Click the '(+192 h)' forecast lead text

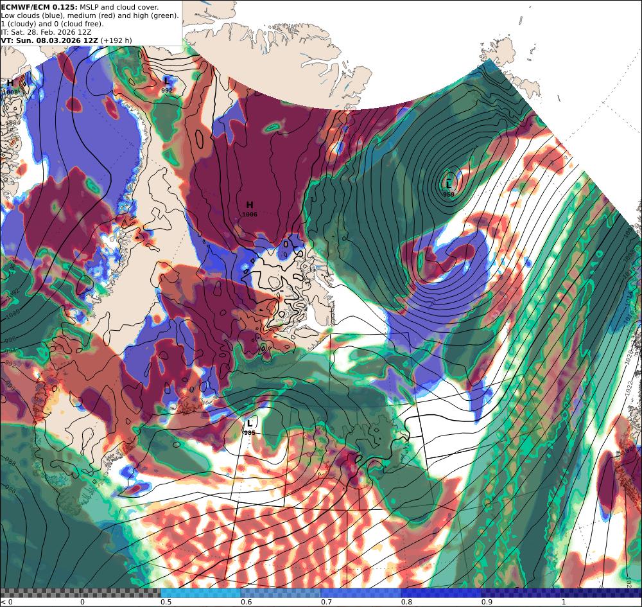(x=116, y=40)
